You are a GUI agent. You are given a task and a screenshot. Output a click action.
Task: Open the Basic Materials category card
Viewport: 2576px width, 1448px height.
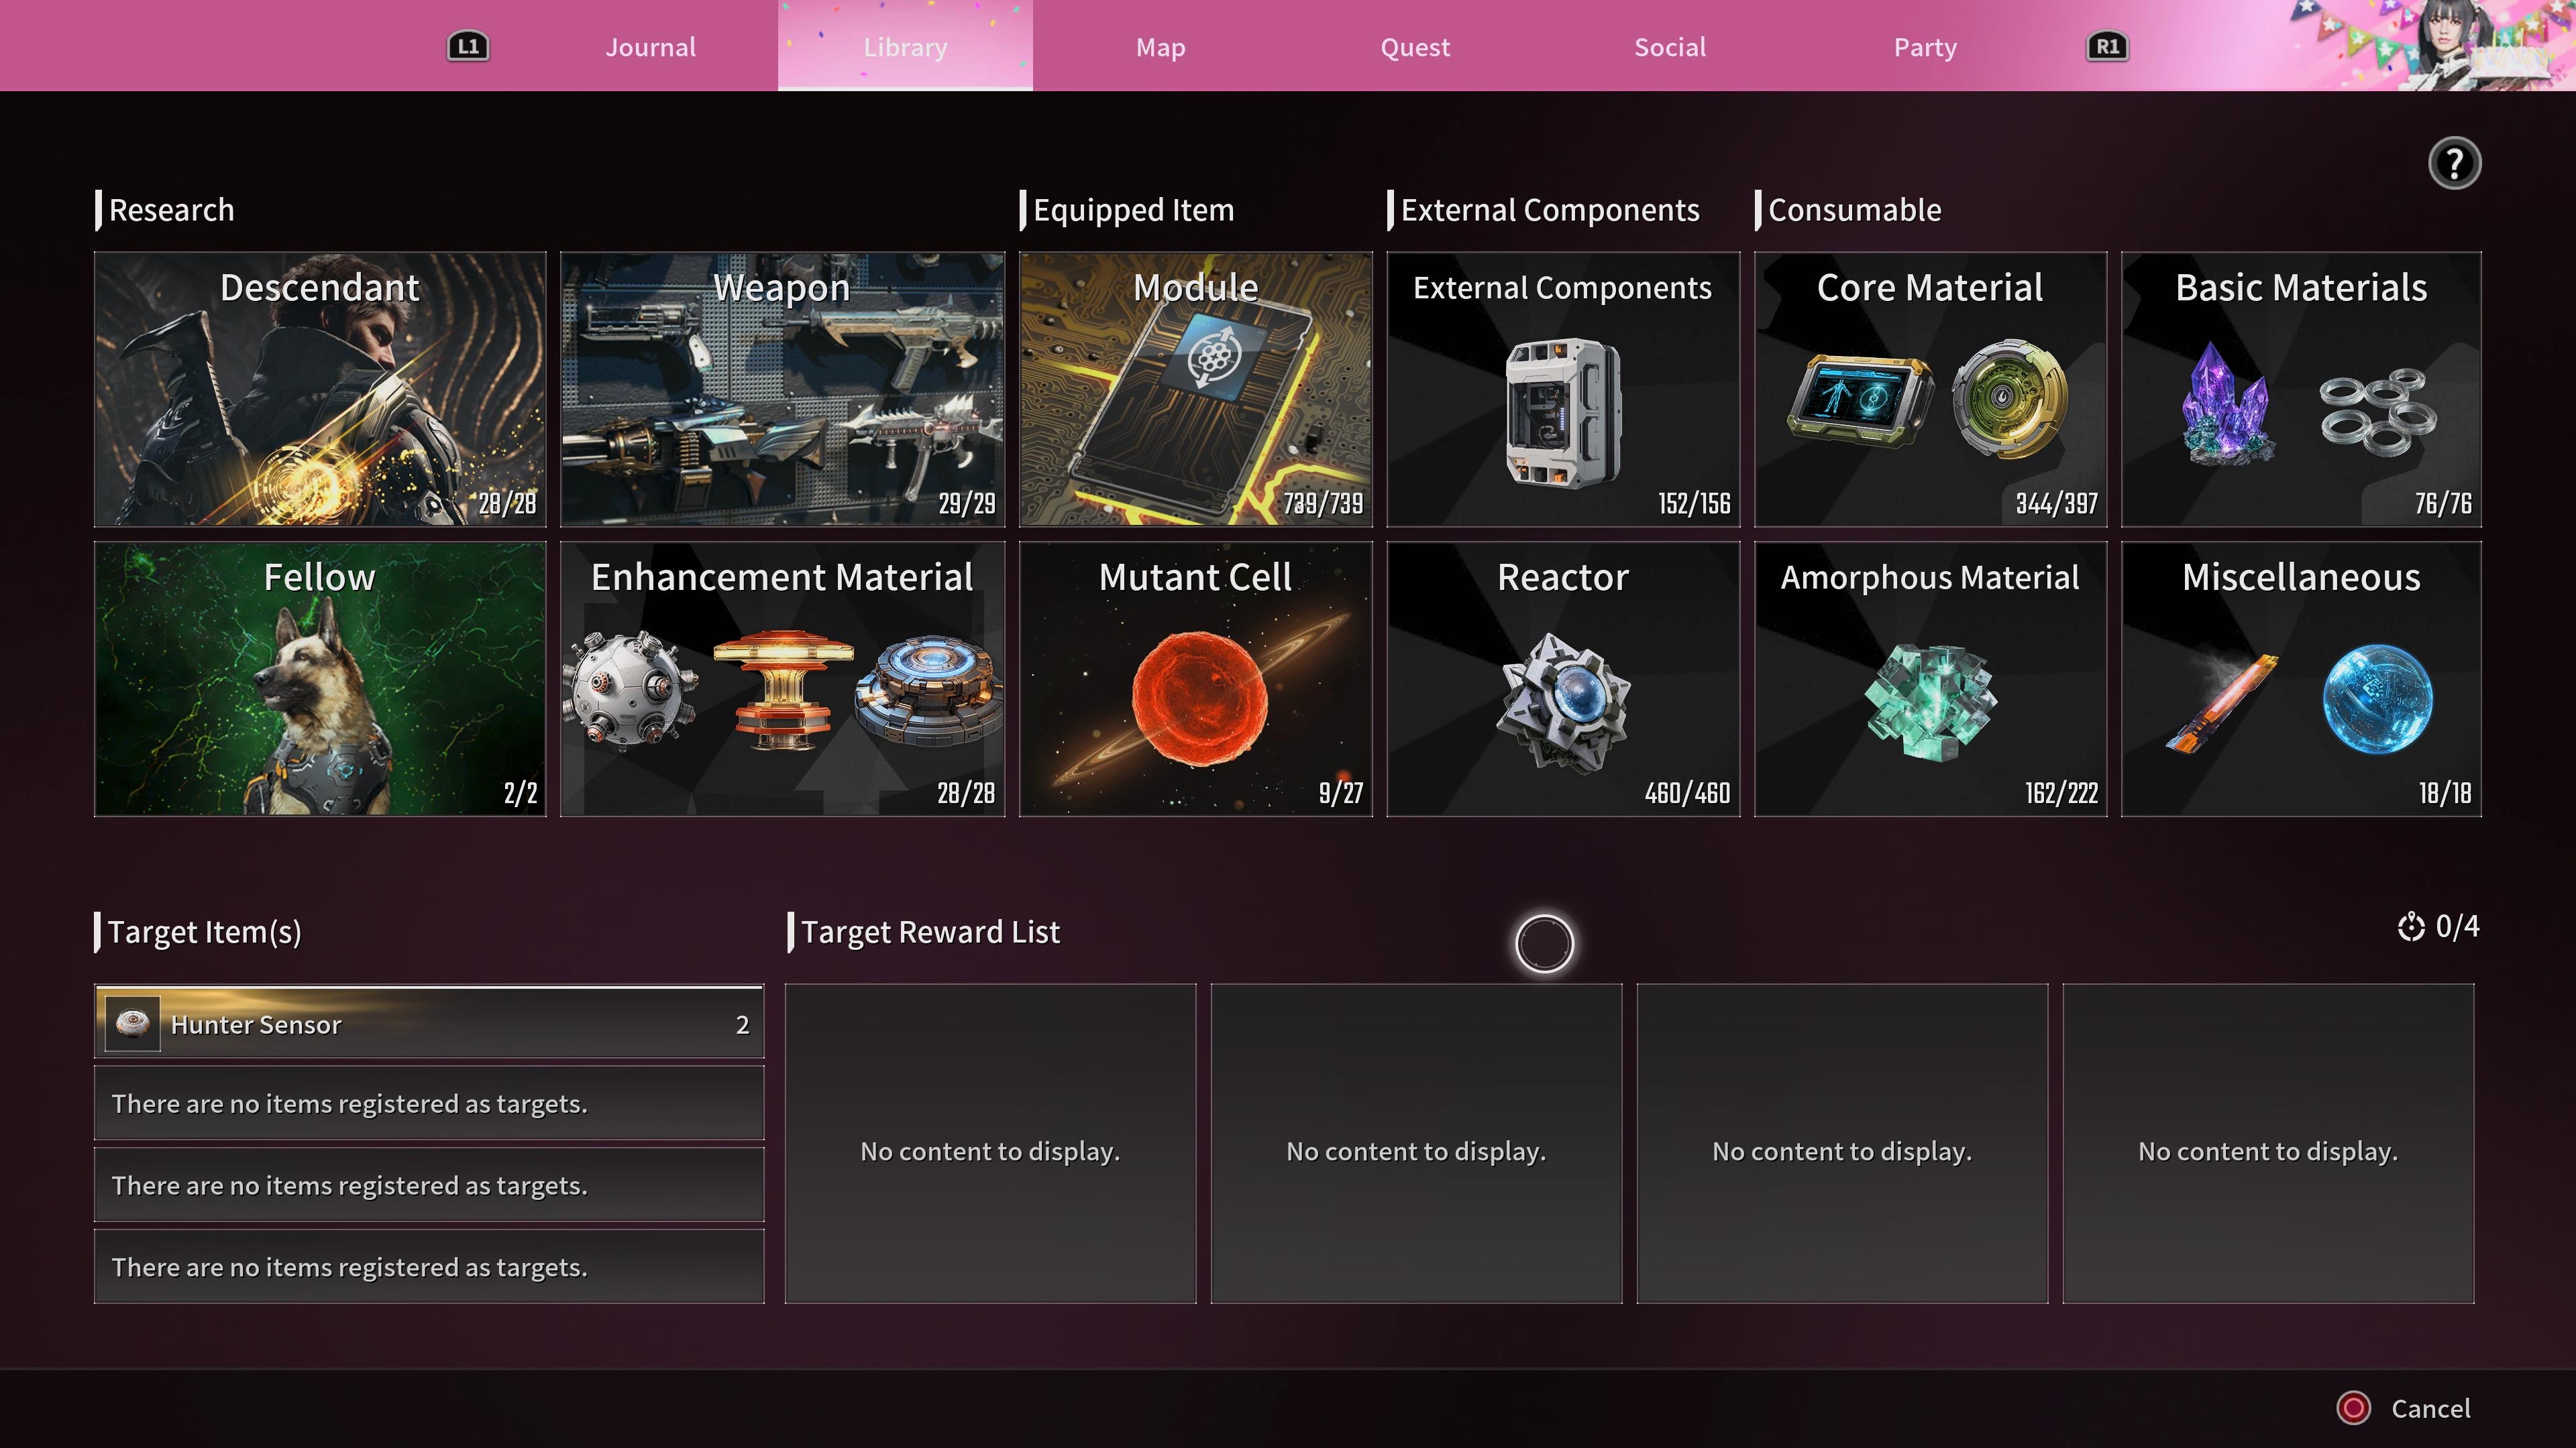[2301, 389]
